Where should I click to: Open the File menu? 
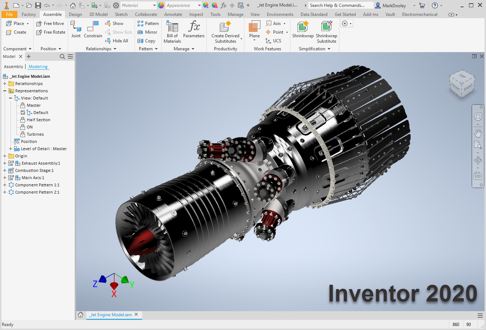click(x=9, y=14)
